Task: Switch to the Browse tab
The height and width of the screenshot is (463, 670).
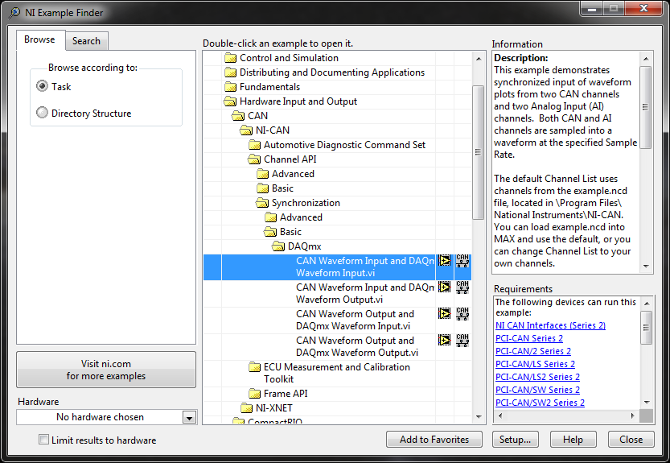Action: coord(40,39)
